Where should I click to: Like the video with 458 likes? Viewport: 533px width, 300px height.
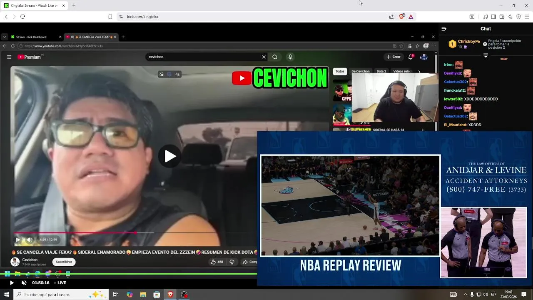[217, 262]
